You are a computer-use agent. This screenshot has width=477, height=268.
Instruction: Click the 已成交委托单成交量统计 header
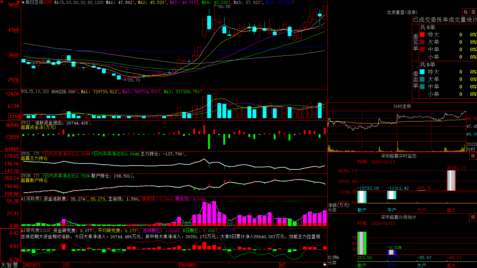click(x=445, y=20)
